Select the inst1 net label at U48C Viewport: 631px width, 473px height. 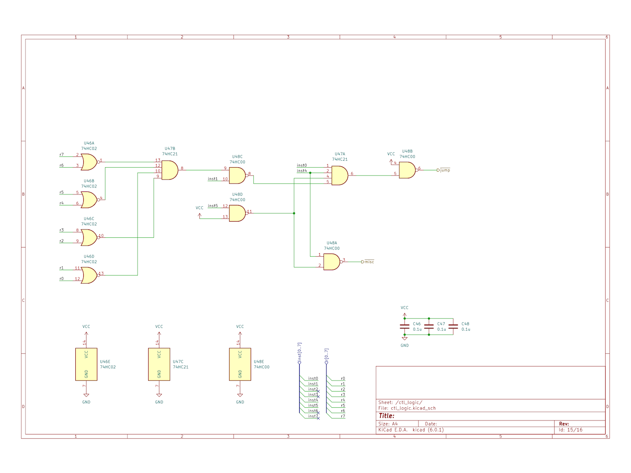(x=213, y=179)
